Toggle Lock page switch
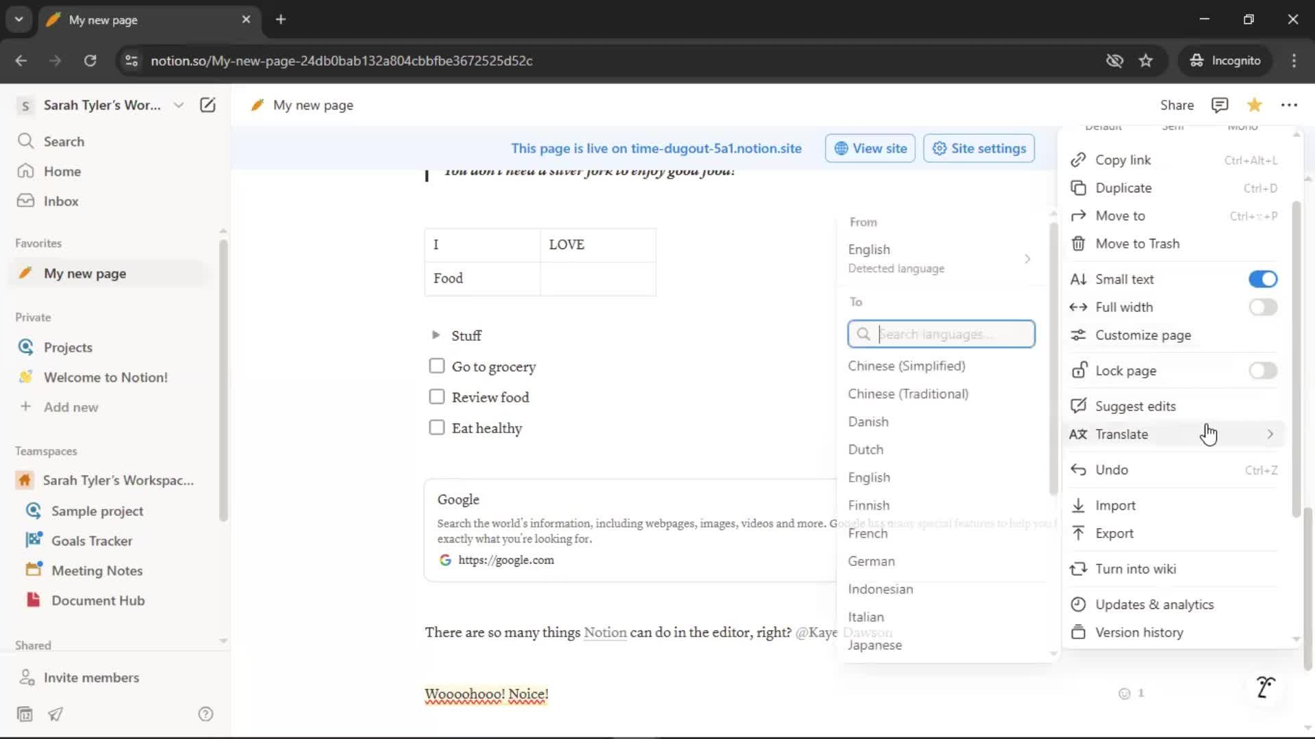Screen dimensions: 1315x739 click(x=1263, y=371)
